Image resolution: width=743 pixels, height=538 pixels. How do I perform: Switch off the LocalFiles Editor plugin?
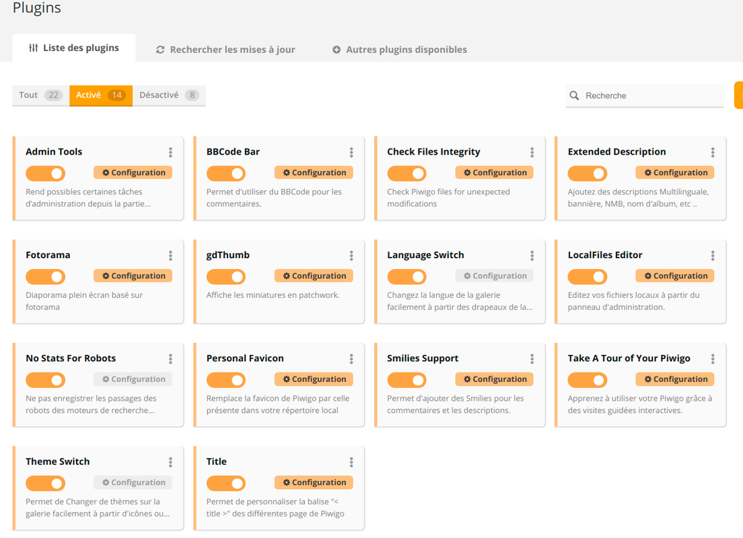588,276
